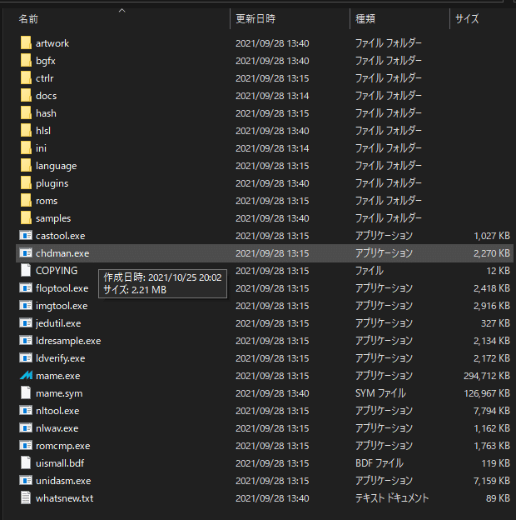Sort by the 更新日時 column header

pyautogui.click(x=256, y=19)
